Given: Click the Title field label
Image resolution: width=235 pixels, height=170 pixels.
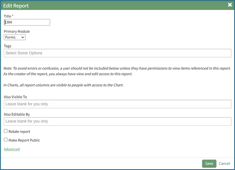Looking at the screenshot, I should [8, 16].
